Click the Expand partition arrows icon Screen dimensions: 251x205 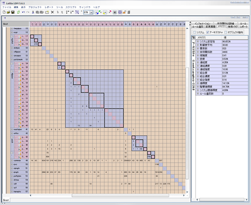point(67,12)
